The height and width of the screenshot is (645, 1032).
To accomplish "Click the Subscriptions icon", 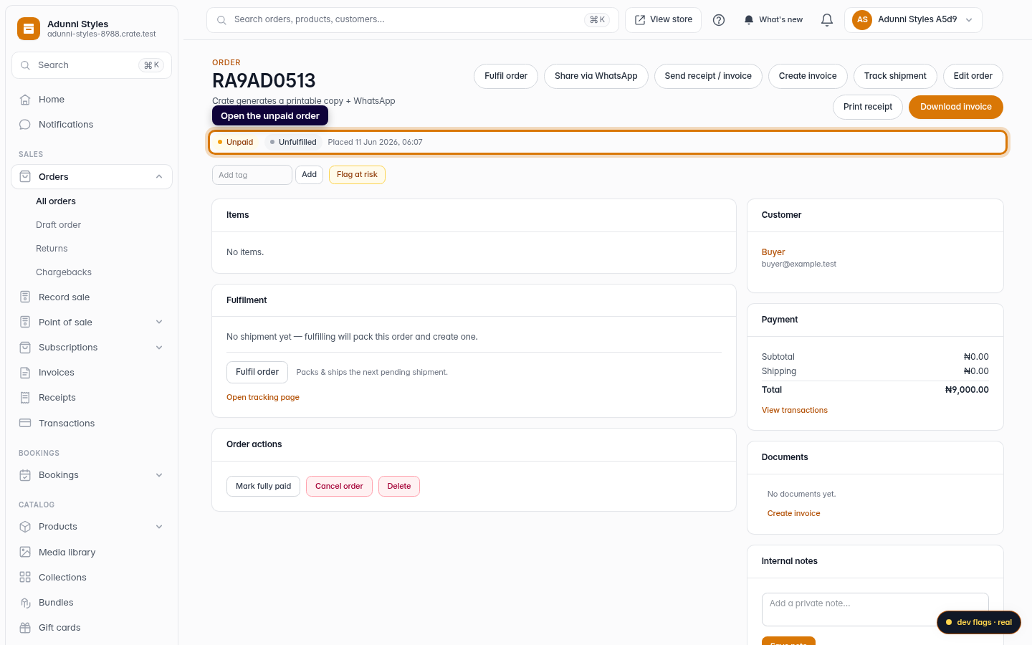I will click(25, 348).
